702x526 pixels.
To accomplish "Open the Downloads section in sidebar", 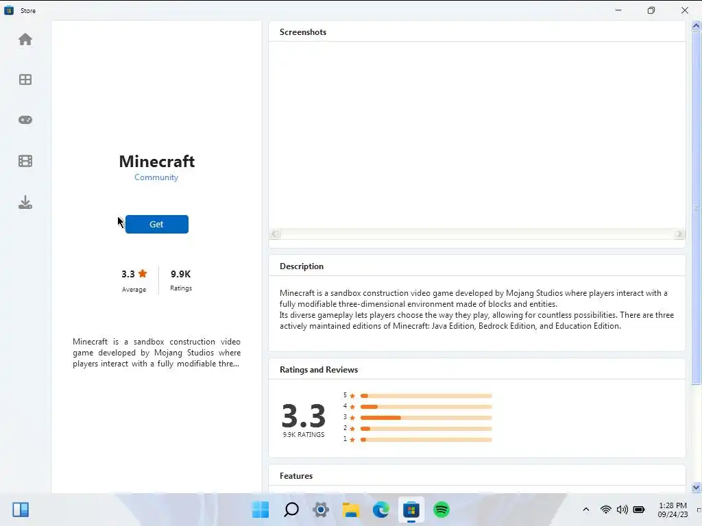I will click(x=25, y=202).
